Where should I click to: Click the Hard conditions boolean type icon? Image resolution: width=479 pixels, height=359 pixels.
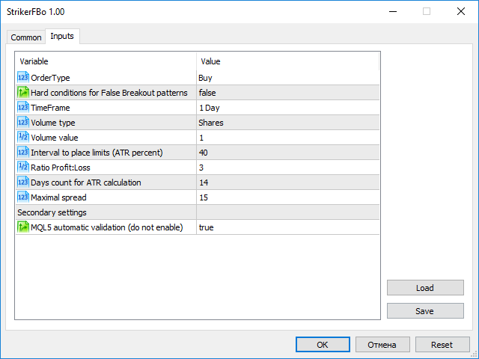click(x=22, y=93)
